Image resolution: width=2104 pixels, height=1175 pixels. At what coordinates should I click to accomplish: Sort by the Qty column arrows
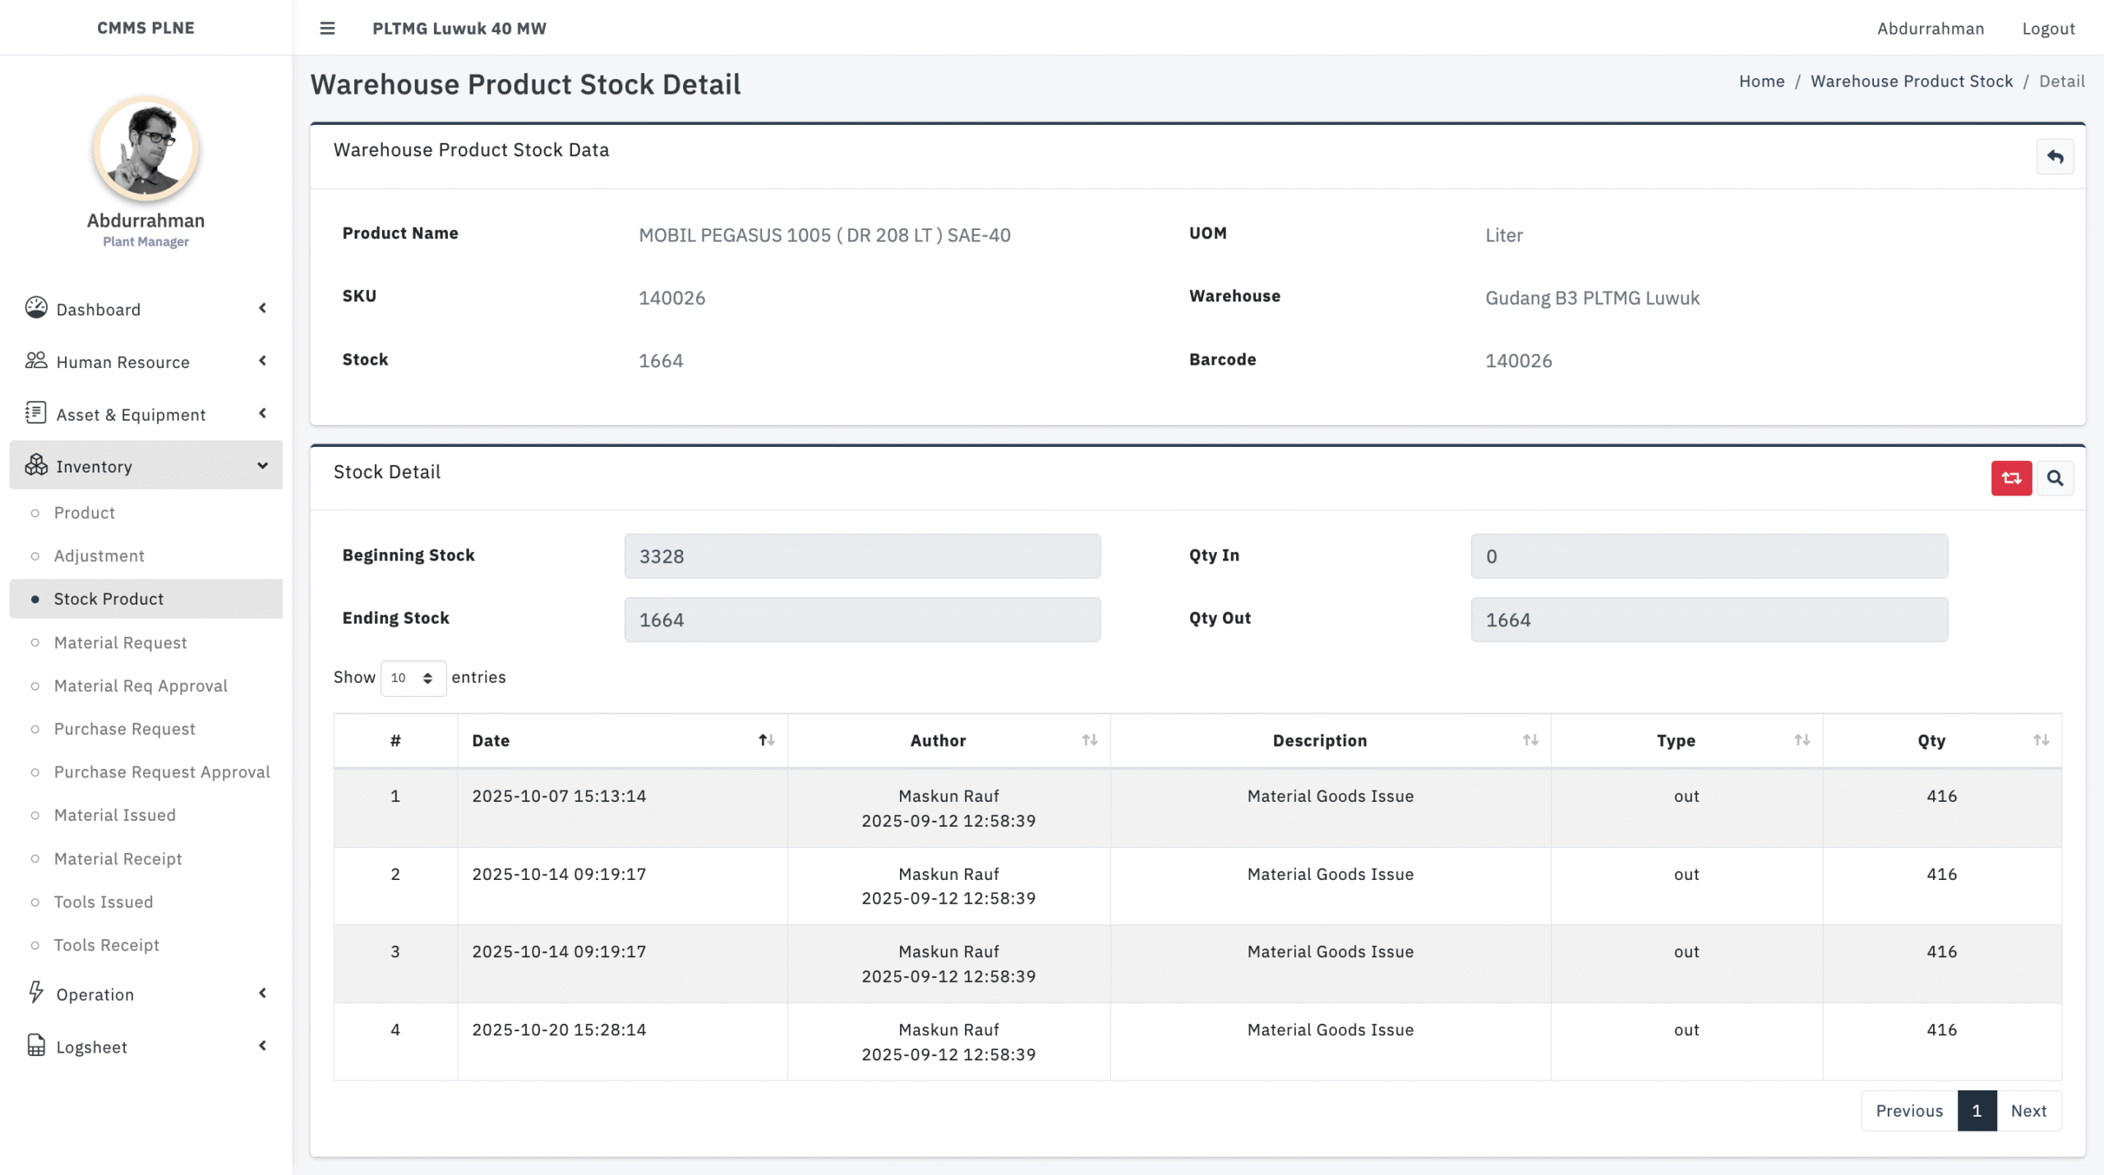[x=2041, y=740]
